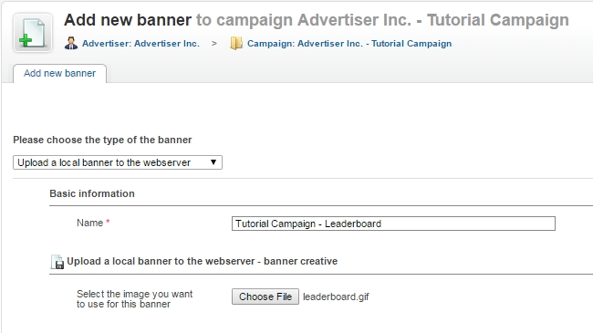Open the Campaign: Advertiser Inc. - Tutorial Campaign link

[349, 44]
